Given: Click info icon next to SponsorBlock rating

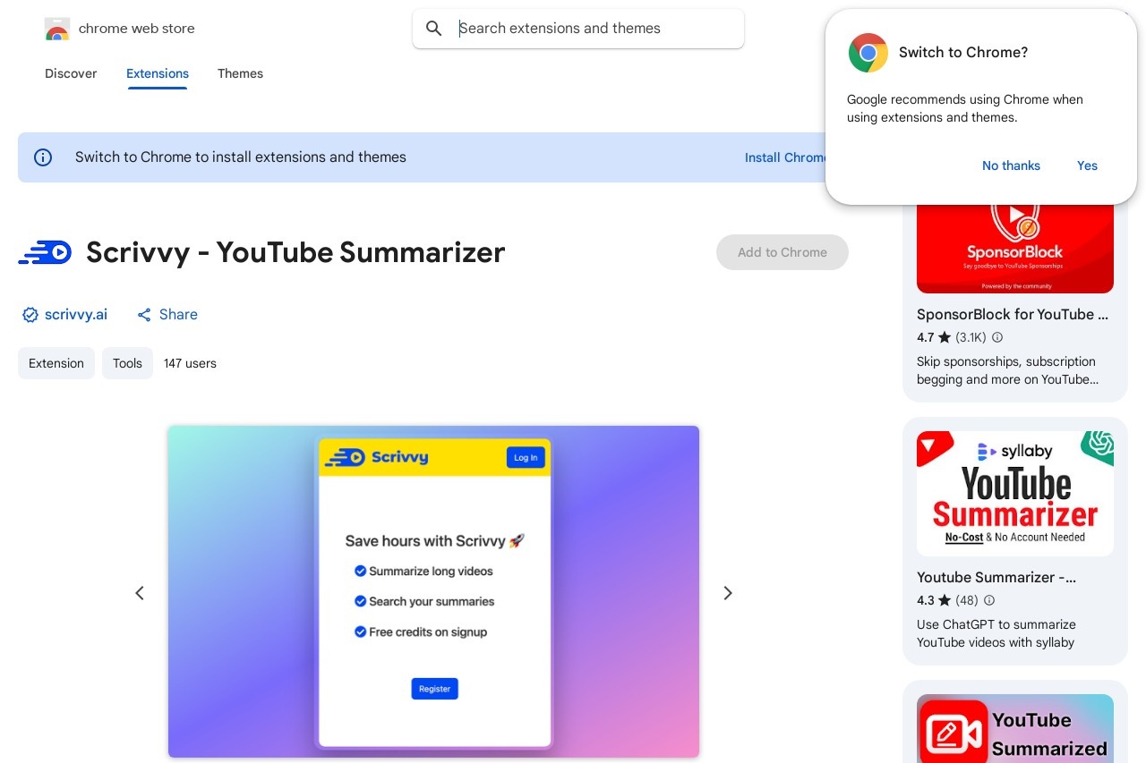Looking at the screenshot, I should click(x=997, y=337).
